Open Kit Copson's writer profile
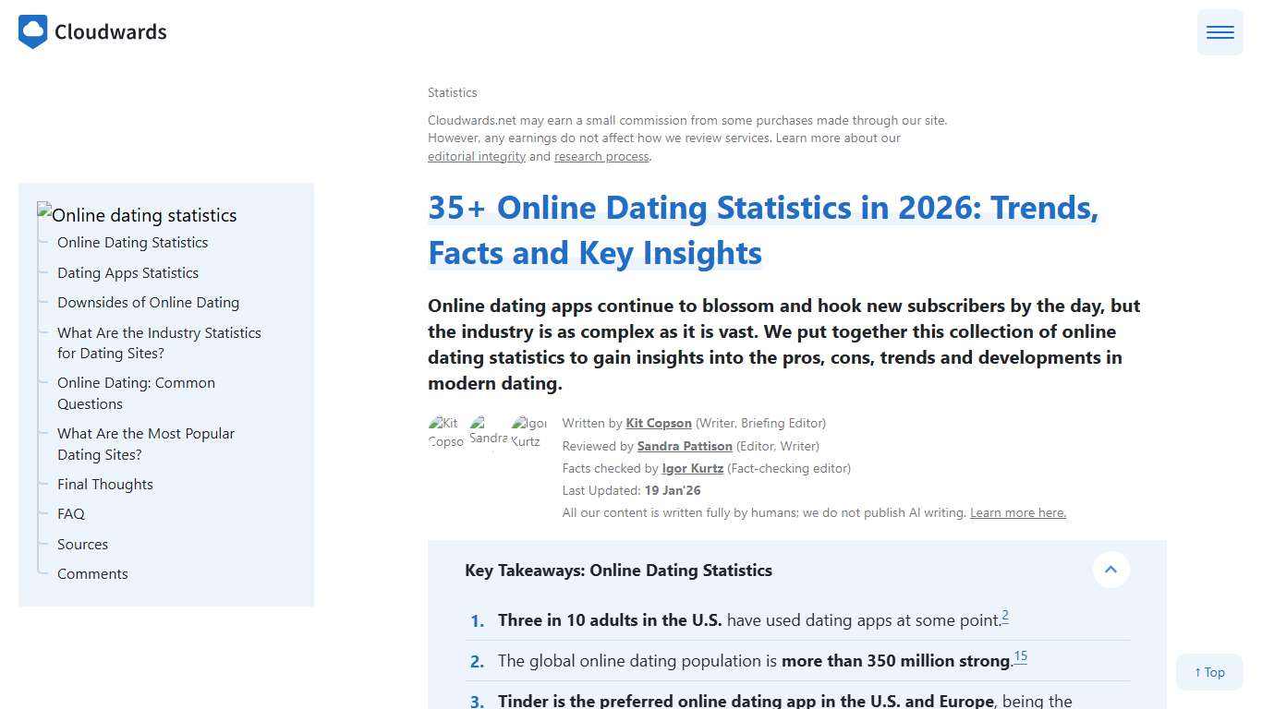The height and width of the screenshot is (709, 1262). 658,423
